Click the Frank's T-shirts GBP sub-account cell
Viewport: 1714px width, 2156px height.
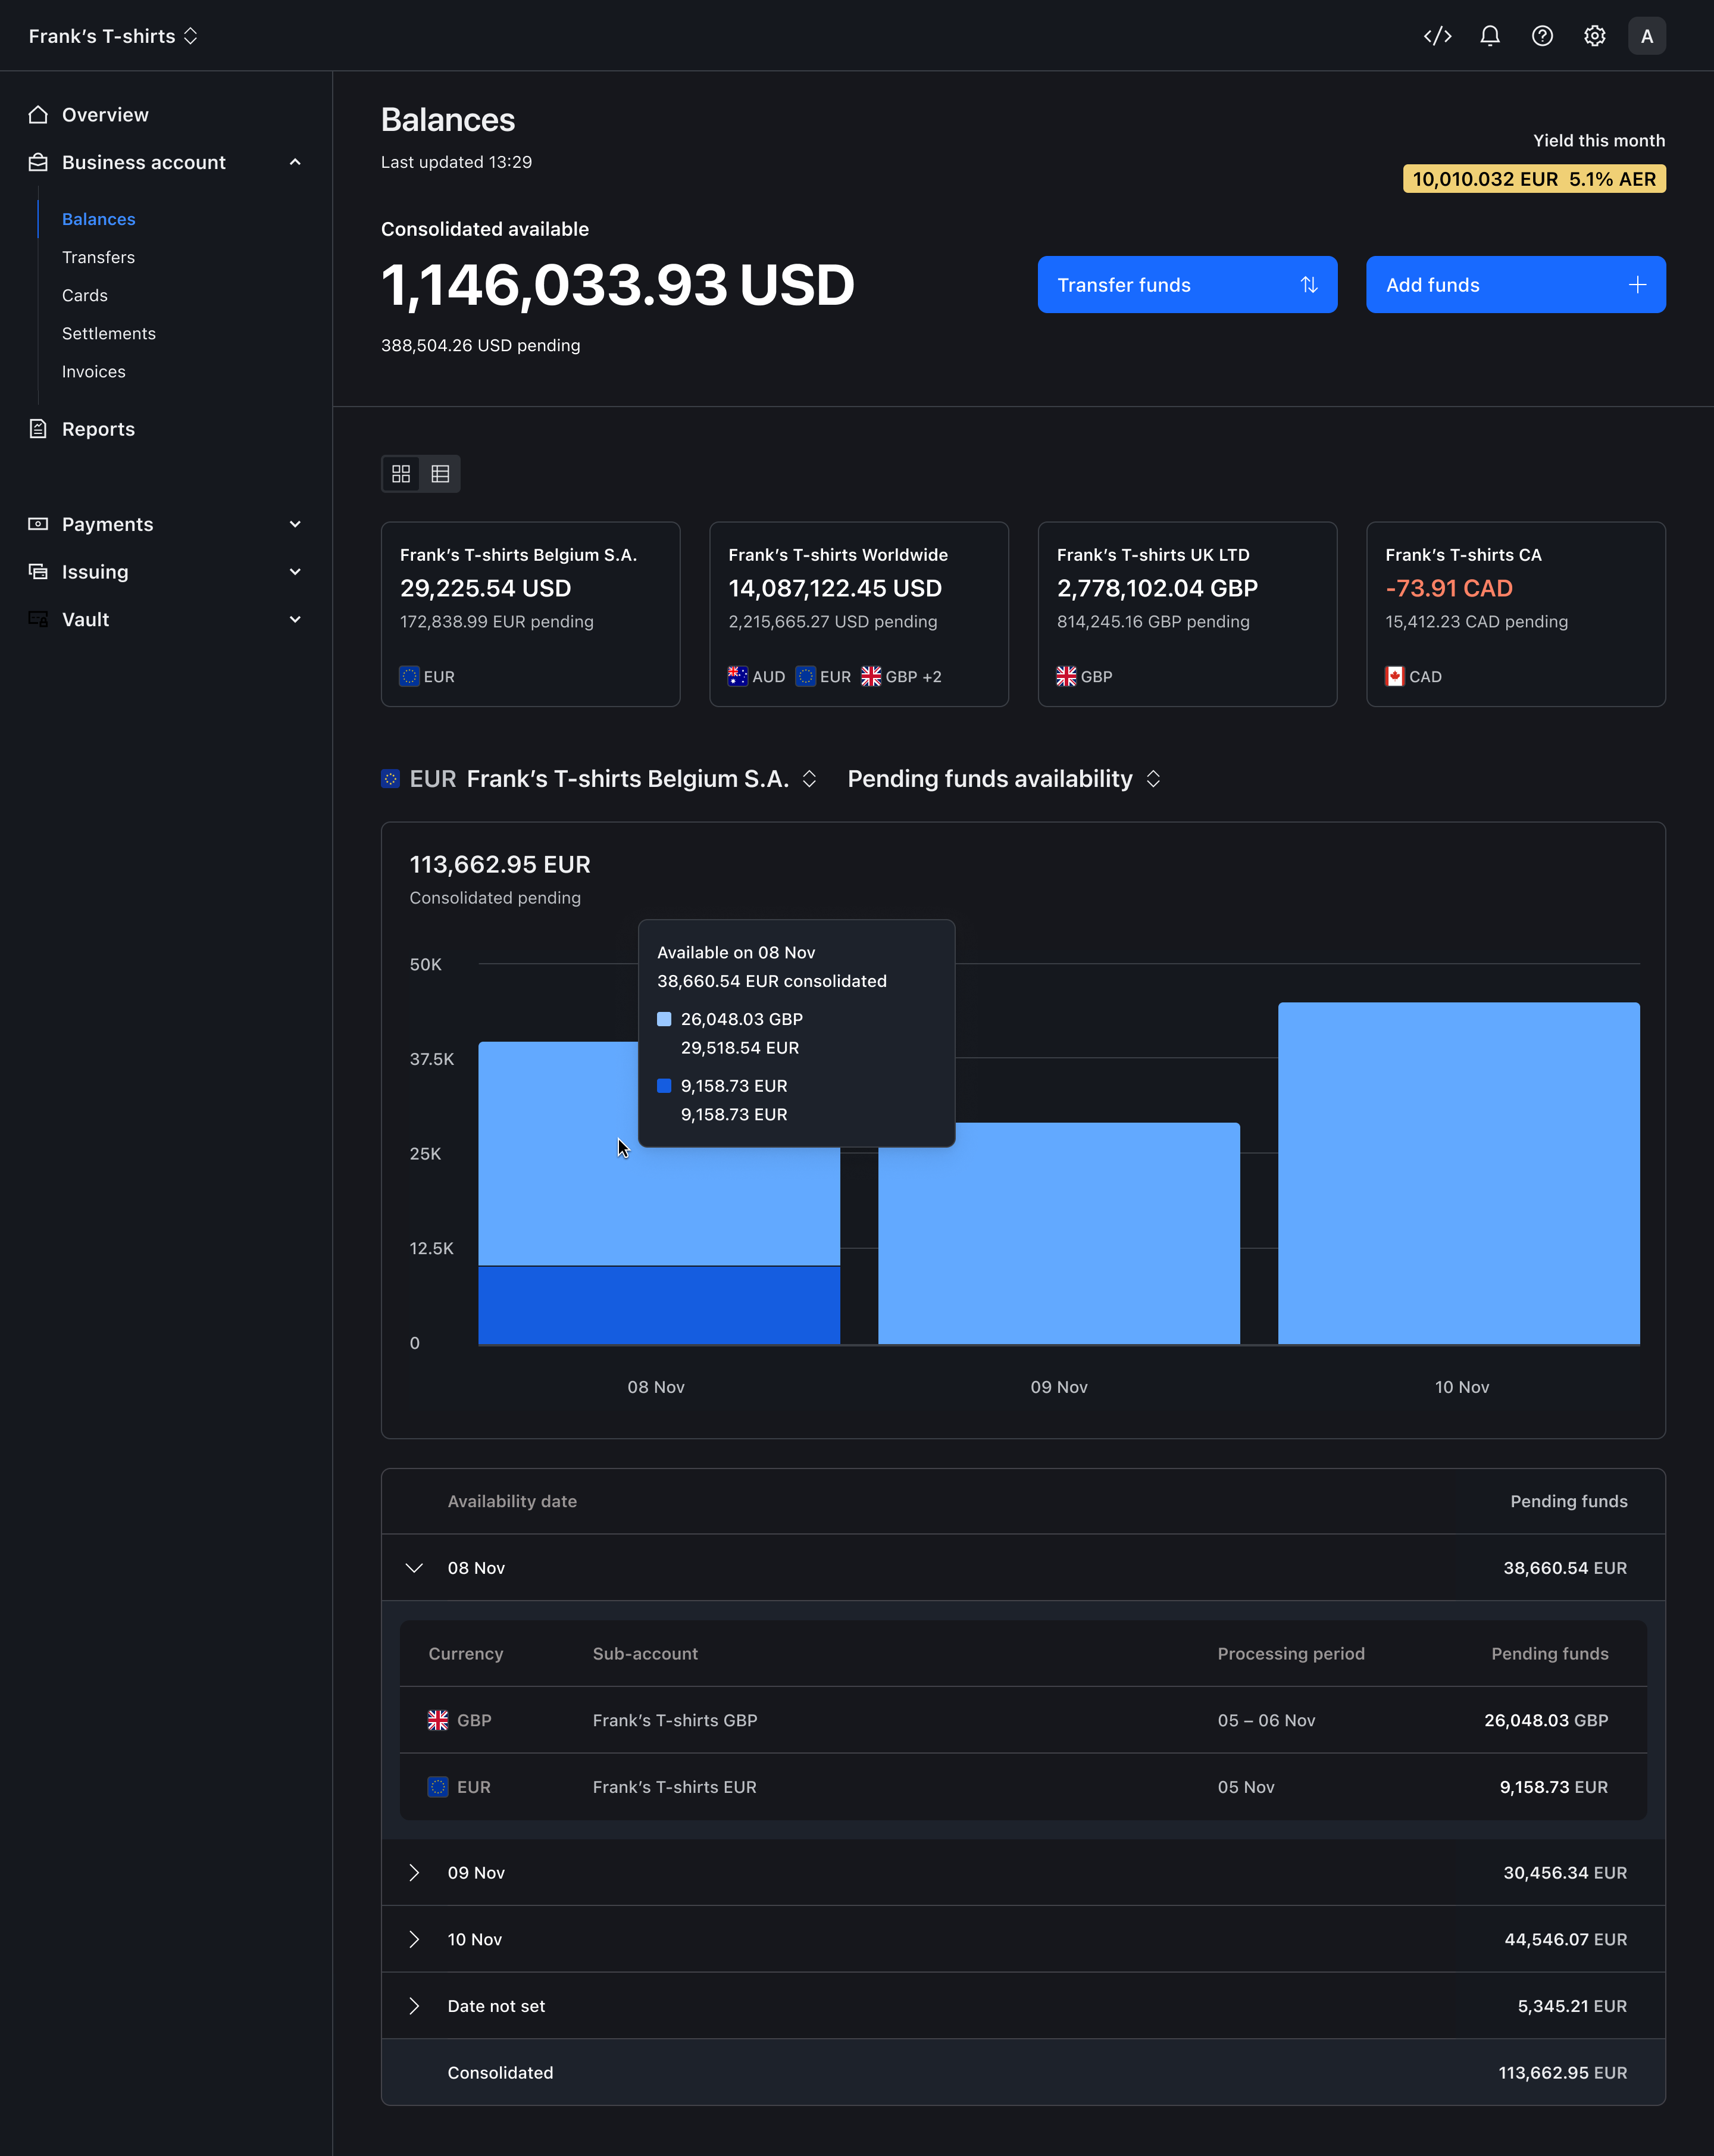(675, 1720)
